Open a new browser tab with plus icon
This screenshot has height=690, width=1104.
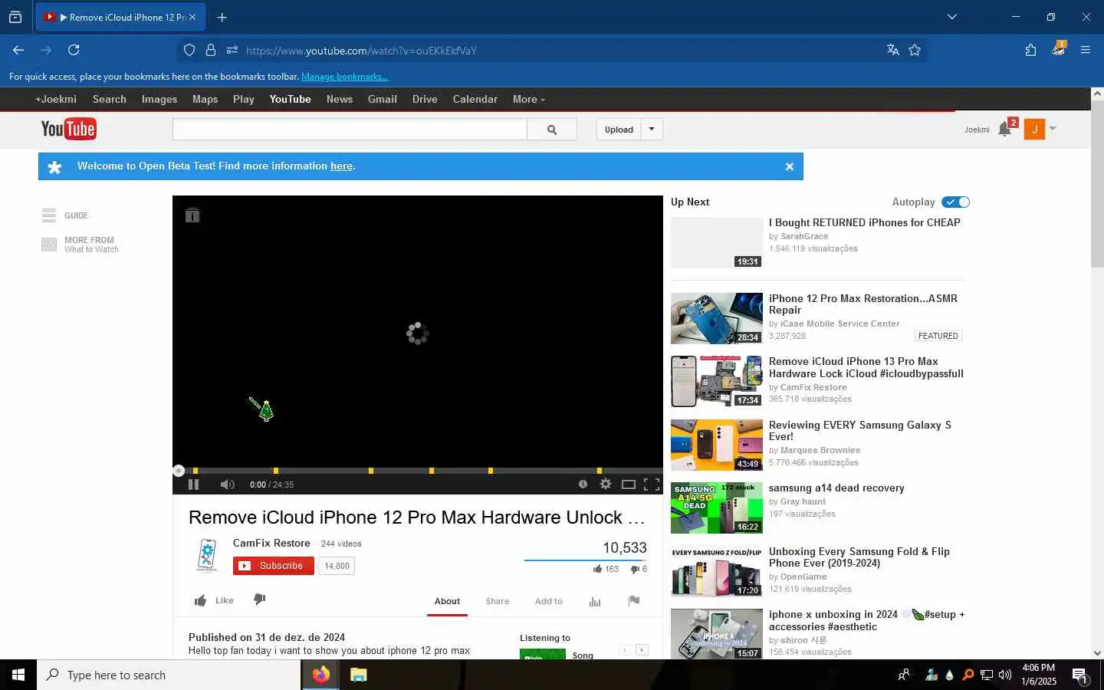[222, 17]
